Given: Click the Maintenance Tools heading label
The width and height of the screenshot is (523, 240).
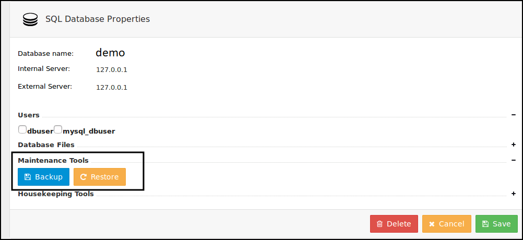Looking at the screenshot, I should pos(53,160).
